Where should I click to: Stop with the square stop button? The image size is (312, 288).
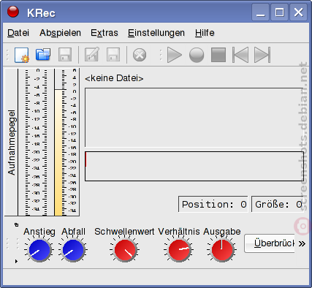click(218, 55)
